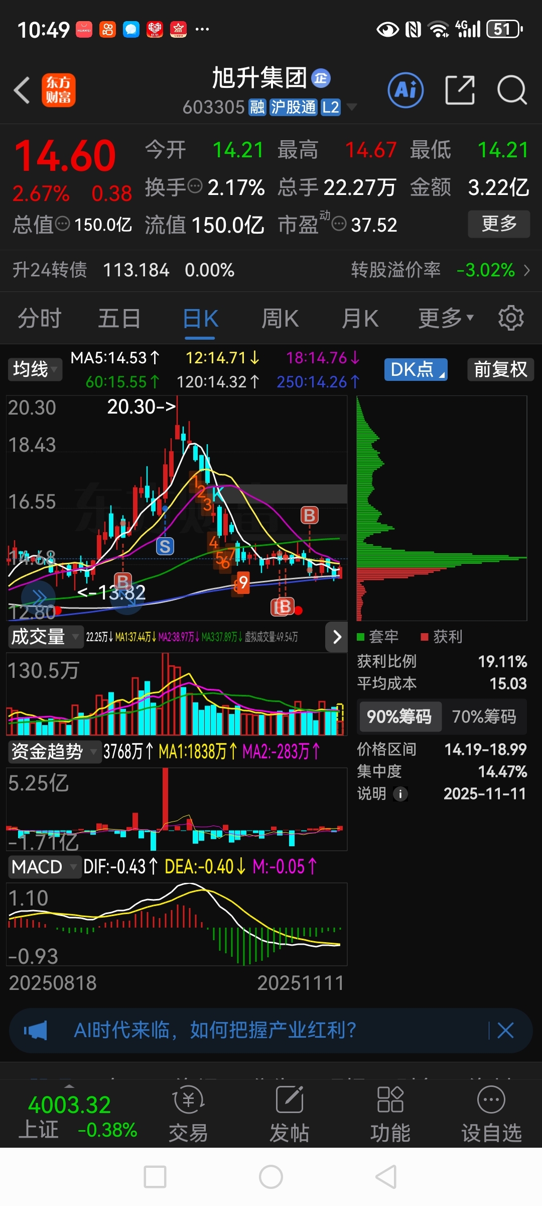Tap the upper B marker near 16.55
542x1206 pixels.
click(x=310, y=515)
